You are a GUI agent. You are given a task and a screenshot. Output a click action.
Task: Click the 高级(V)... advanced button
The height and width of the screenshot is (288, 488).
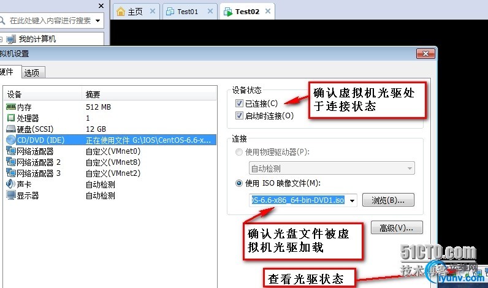pyautogui.click(x=397, y=228)
